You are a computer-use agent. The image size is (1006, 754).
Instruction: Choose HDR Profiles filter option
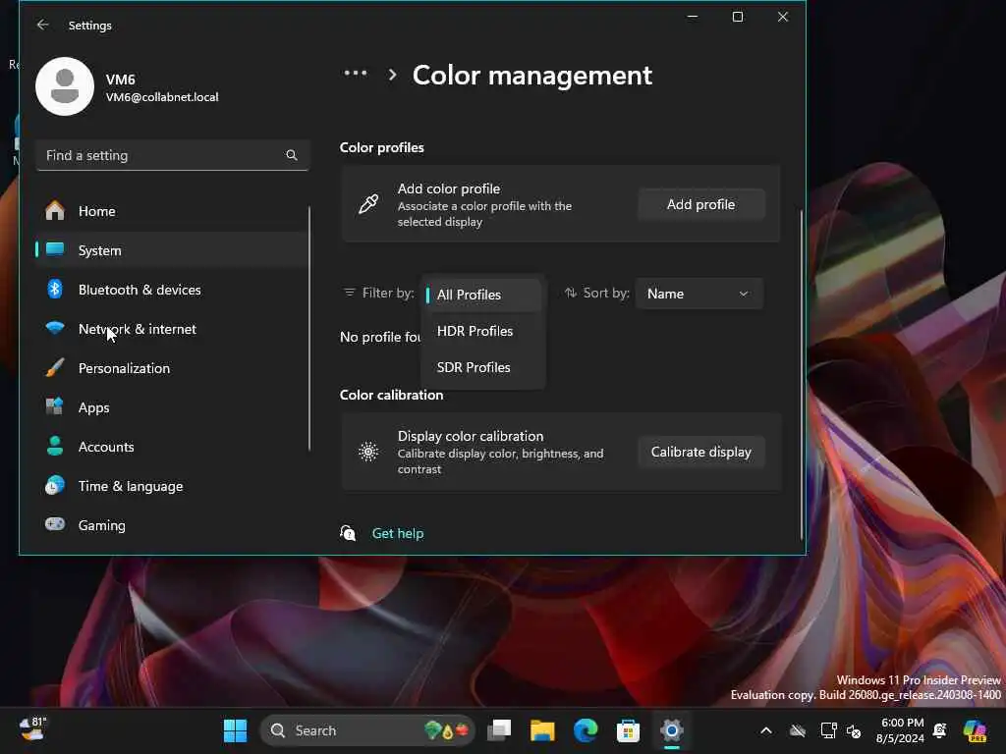tap(483, 331)
